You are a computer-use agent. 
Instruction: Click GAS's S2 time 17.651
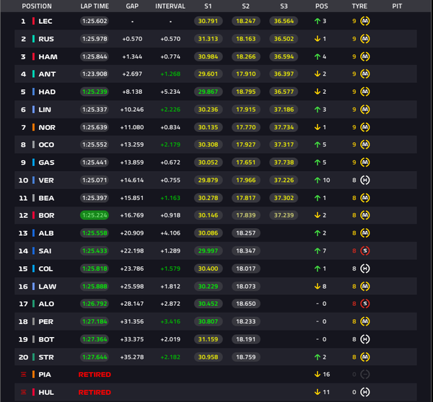click(246, 162)
